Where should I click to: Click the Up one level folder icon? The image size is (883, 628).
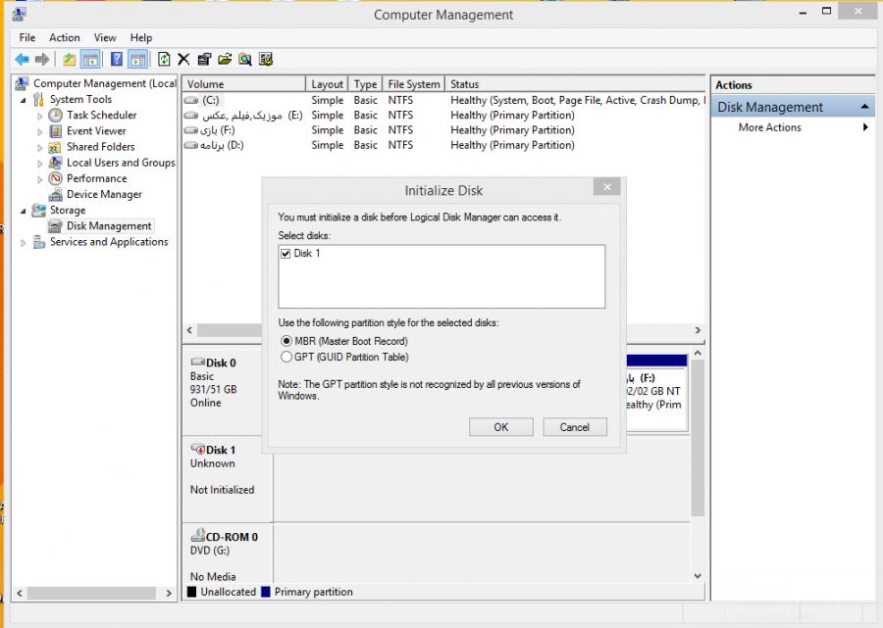click(70, 59)
